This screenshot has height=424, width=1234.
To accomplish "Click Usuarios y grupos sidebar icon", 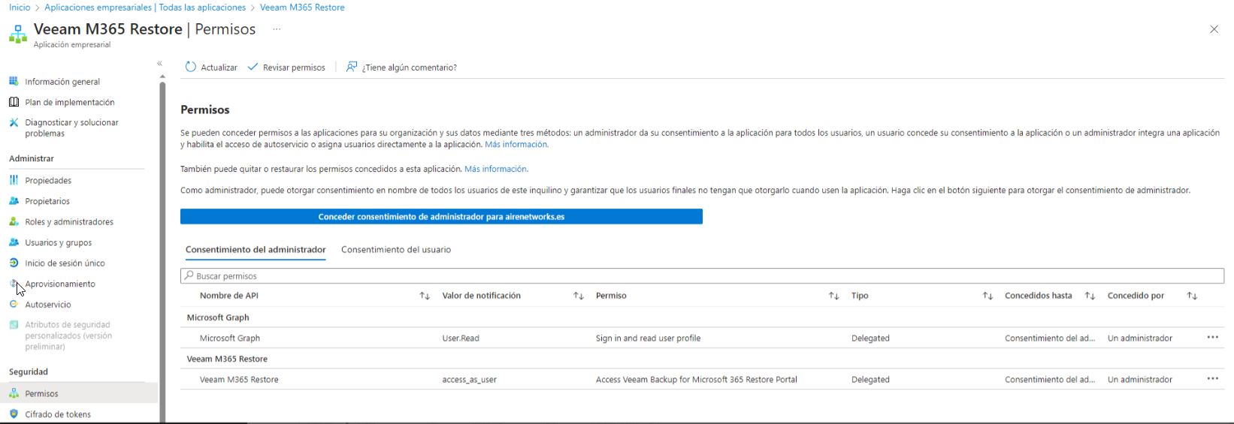I will pos(14,242).
